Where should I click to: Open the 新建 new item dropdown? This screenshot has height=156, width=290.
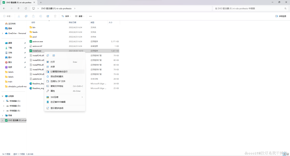(x=8, y=16)
